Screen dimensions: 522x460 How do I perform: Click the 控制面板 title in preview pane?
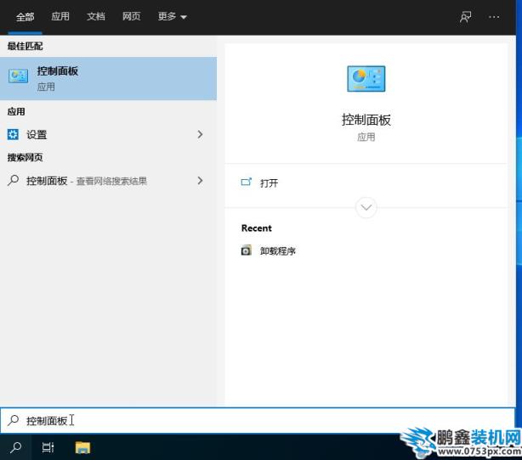tap(366, 120)
